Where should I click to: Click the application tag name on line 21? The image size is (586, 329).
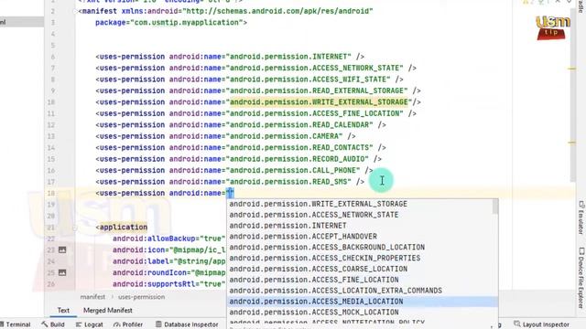[124, 228]
